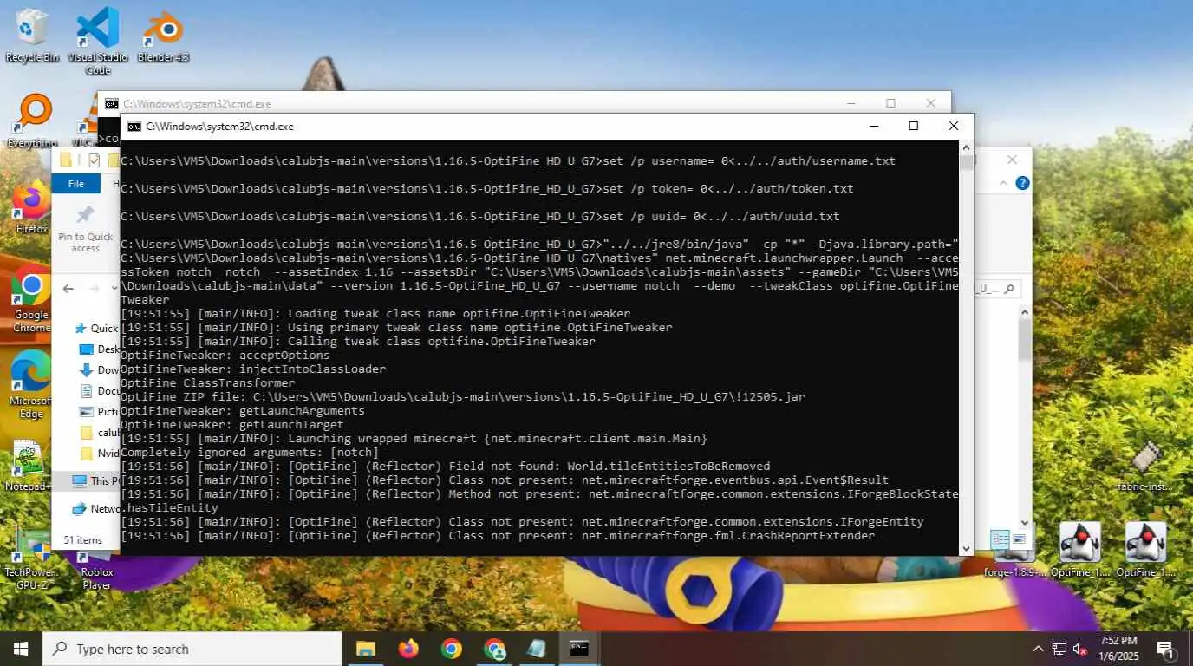Click File Explorer help question mark icon

(x=1022, y=183)
